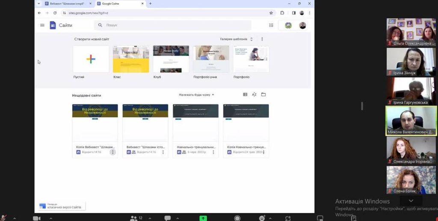The image size is (438, 221).
Task: Bookmark this page with the star icon
Action: (x=271, y=13)
